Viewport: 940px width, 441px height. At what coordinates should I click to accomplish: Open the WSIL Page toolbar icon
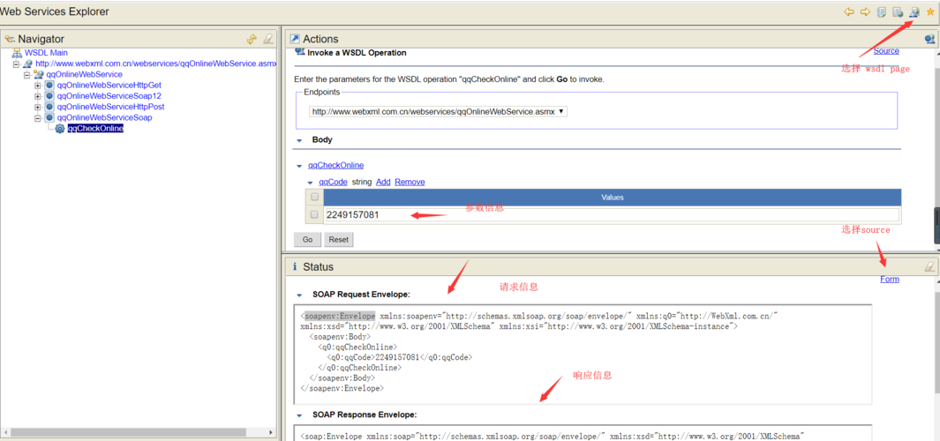[x=898, y=12]
